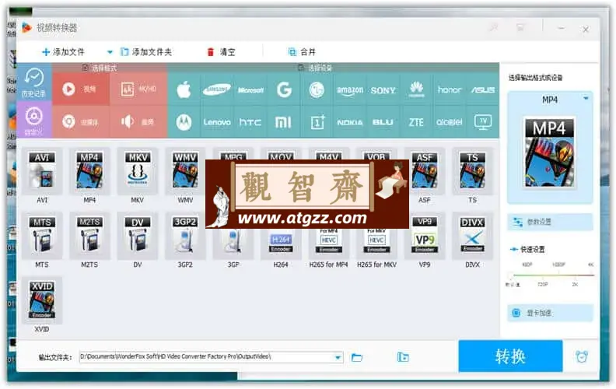The width and height of the screenshot is (616, 389).
Task: Open the output folder location icon
Action: (403, 357)
